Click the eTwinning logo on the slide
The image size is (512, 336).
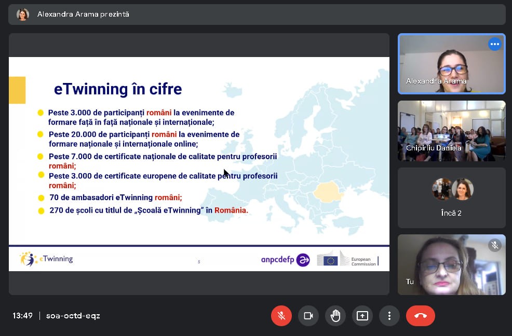[x=46, y=259]
